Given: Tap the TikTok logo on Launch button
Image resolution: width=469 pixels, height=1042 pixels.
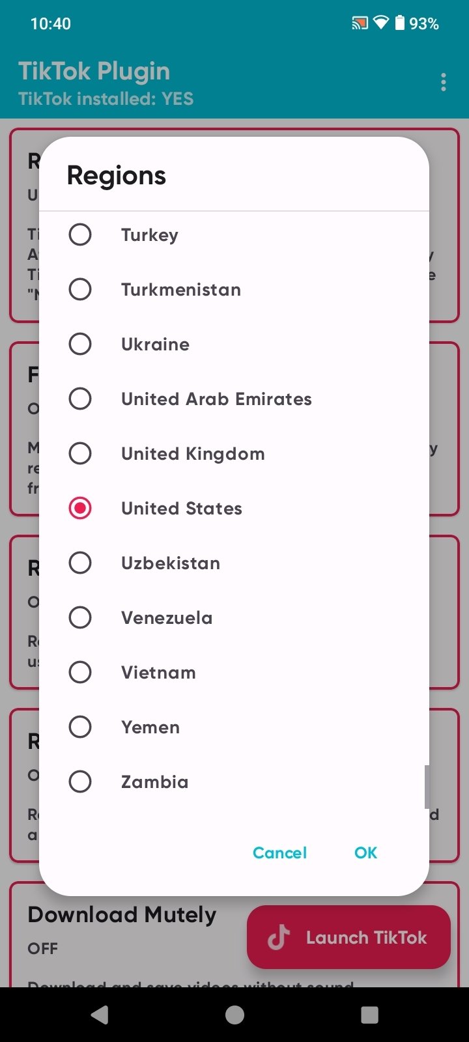Looking at the screenshot, I should 279,938.
